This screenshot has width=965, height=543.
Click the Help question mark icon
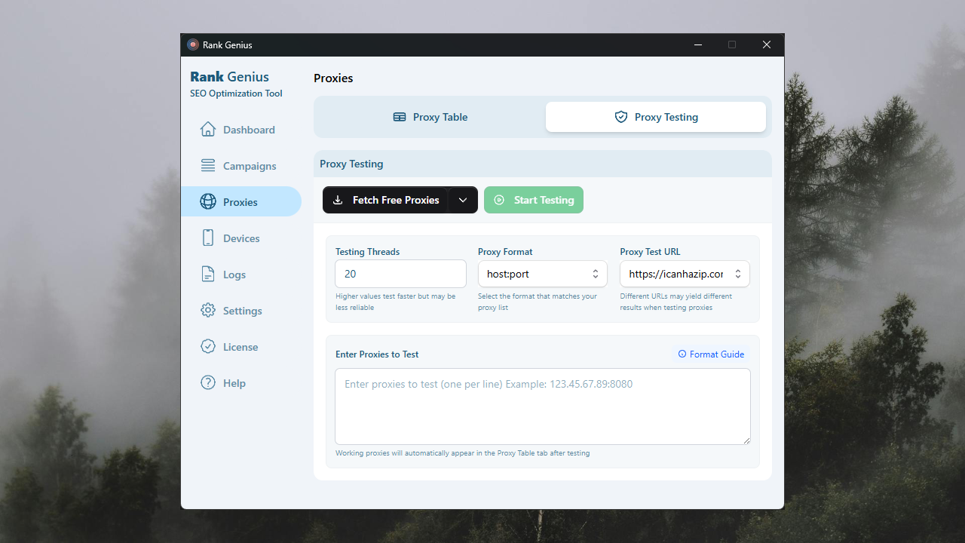point(208,383)
